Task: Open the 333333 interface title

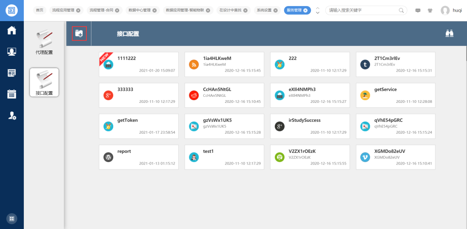Action: coord(125,90)
